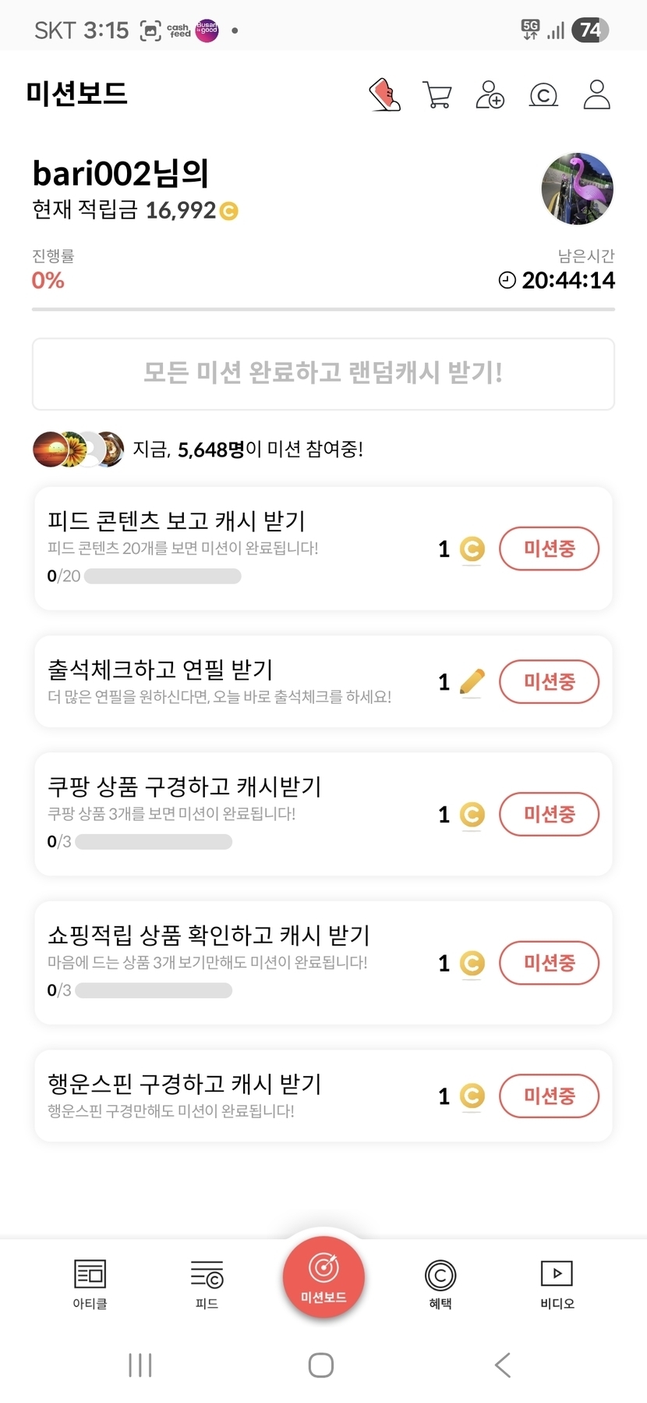This screenshot has height=1403, width=647.
Task: Tap the invite friend icon
Action: tap(490, 95)
